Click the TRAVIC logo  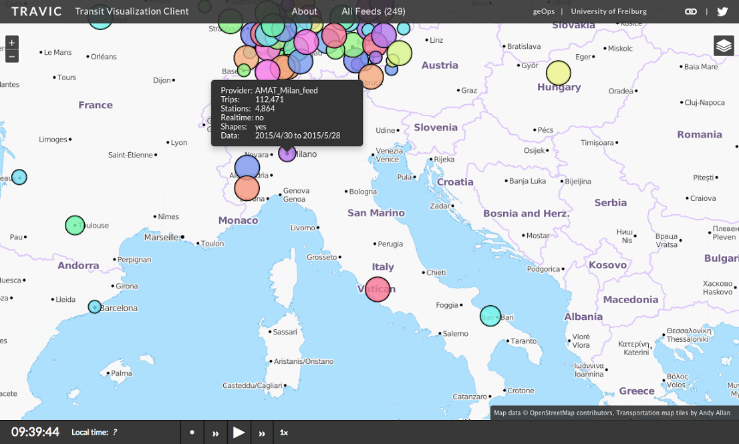tap(36, 11)
